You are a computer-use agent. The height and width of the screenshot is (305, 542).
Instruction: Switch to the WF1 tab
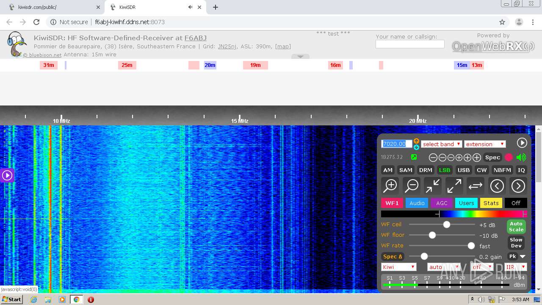click(x=392, y=203)
